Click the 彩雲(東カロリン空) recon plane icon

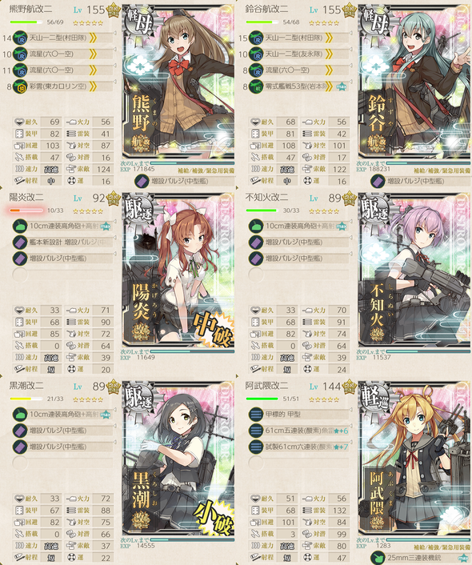point(20,86)
